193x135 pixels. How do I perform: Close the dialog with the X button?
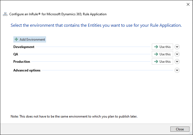[188, 4]
